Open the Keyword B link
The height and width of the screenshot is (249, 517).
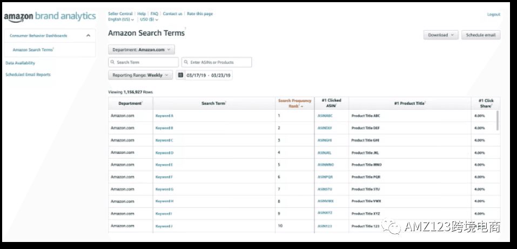click(x=164, y=128)
